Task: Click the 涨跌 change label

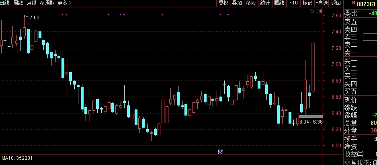Action: pyautogui.click(x=351, y=108)
